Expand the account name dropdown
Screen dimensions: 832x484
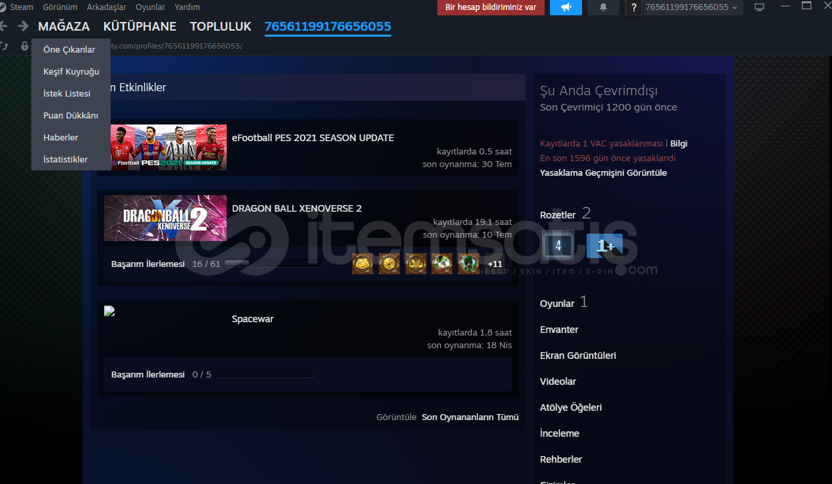pos(691,7)
